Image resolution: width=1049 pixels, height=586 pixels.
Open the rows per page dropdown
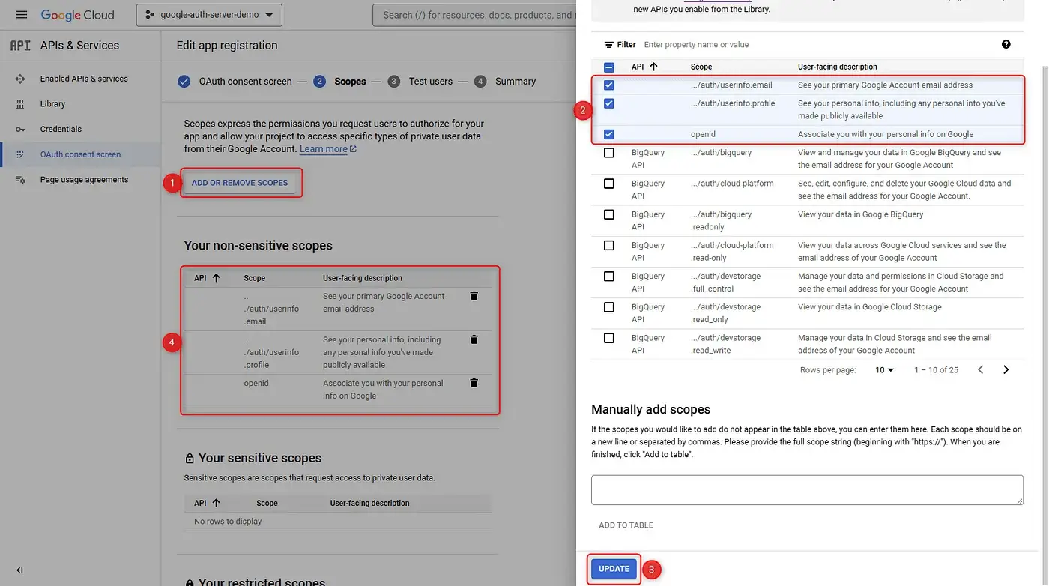(x=885, y=370)
